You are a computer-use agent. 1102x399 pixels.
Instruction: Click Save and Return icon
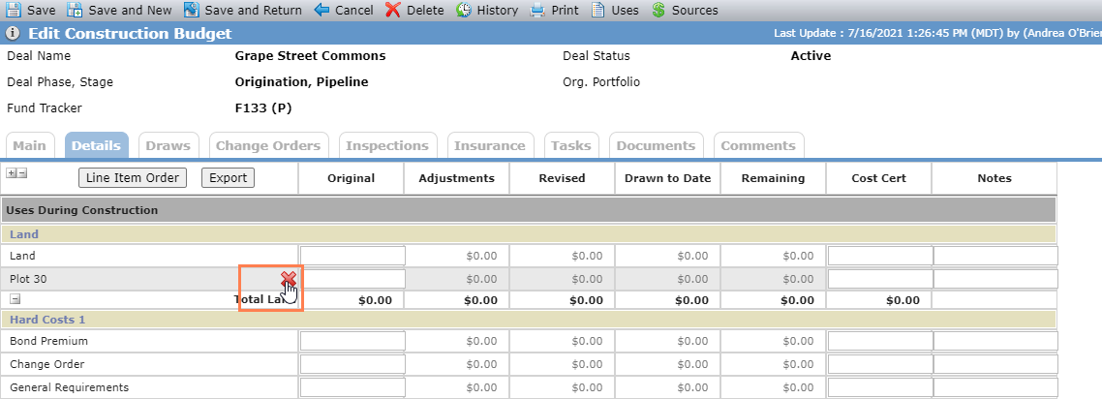click(x=191, y=10)
